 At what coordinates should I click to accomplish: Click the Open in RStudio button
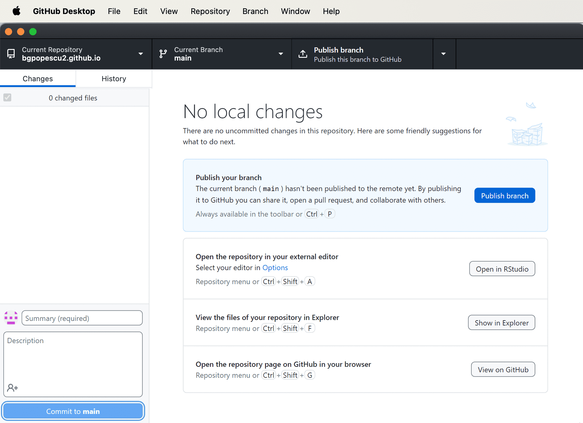(502, 269)
